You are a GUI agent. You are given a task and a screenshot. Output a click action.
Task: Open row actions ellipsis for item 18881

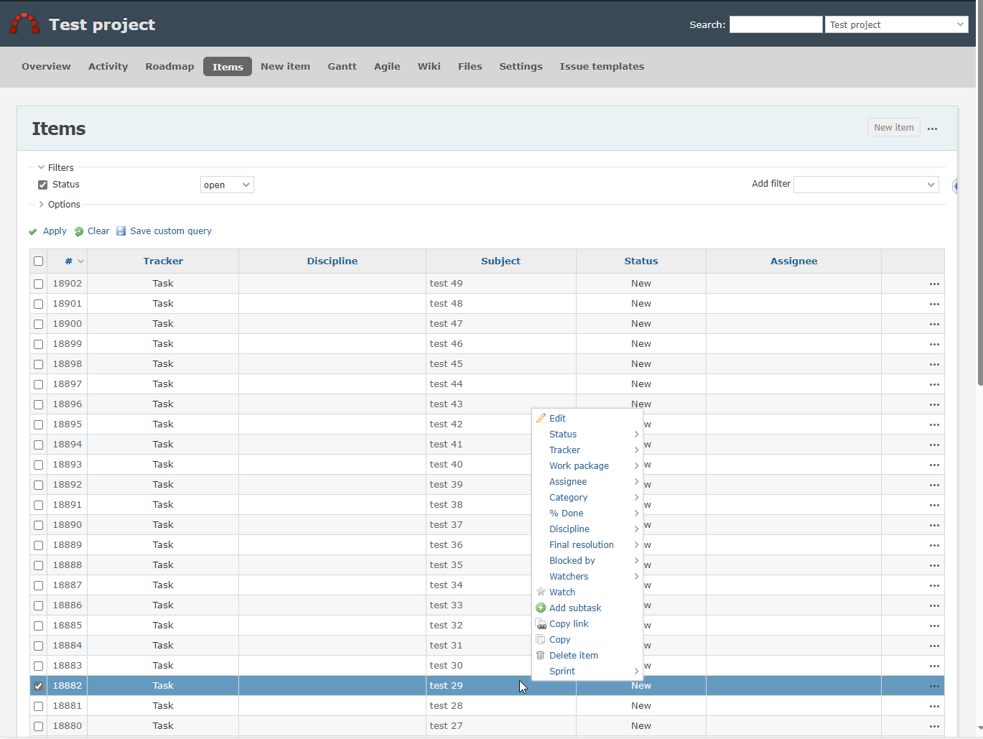click(934, 706)
